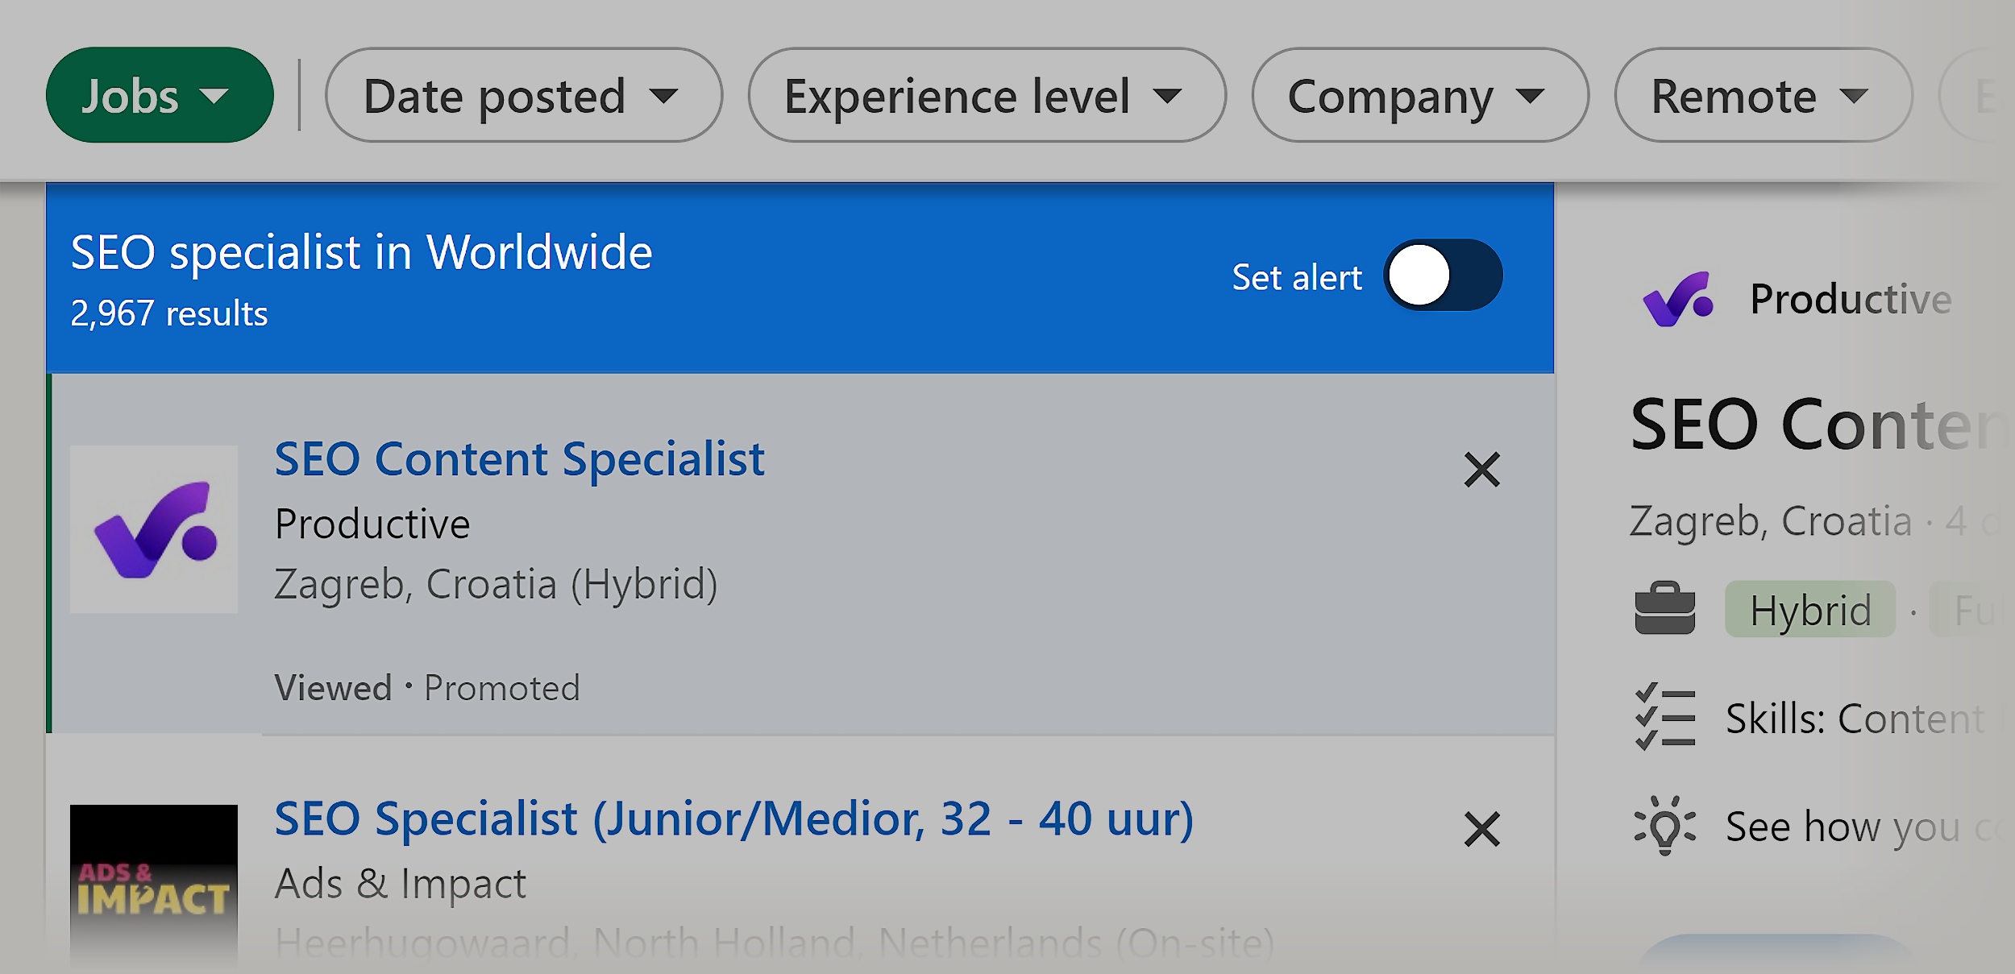Viewport: 2015px width, 974px height.
Task: Dismiss the SEO Specialist (Junior/Medior) listing
Action: [1481, 830]
